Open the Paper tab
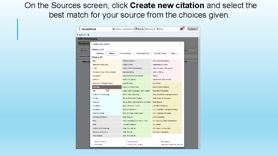The width and height of the screenshot is (278, 156). click(160, 29)
